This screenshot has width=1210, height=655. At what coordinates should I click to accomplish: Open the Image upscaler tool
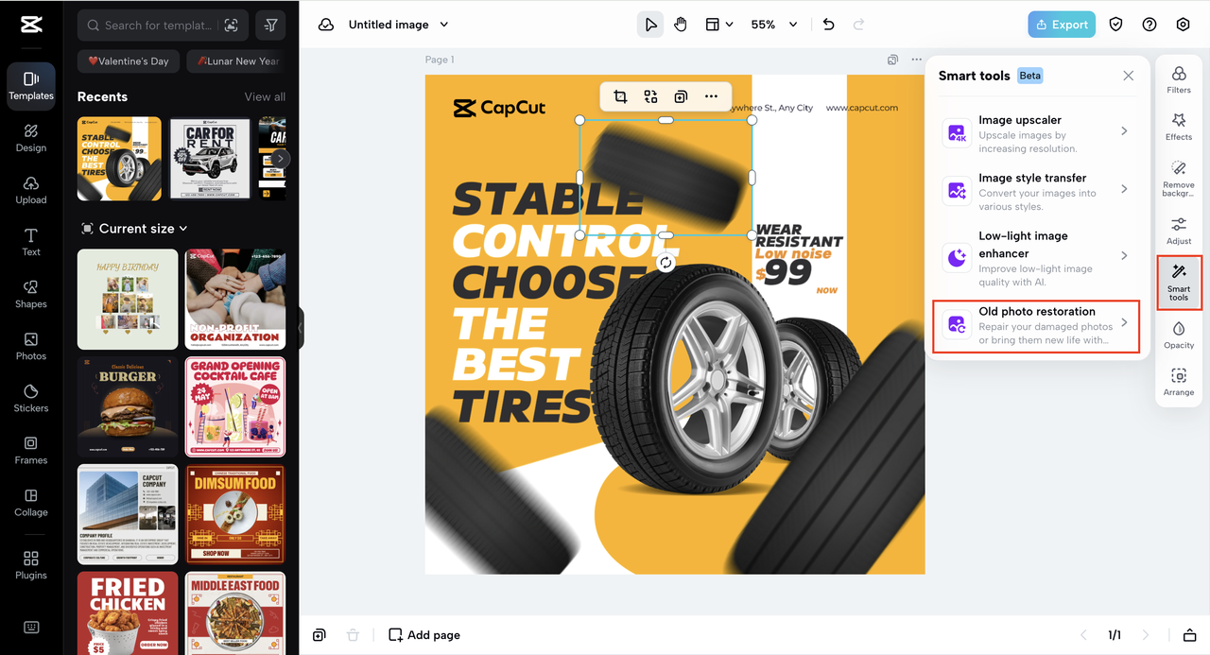1037,133
